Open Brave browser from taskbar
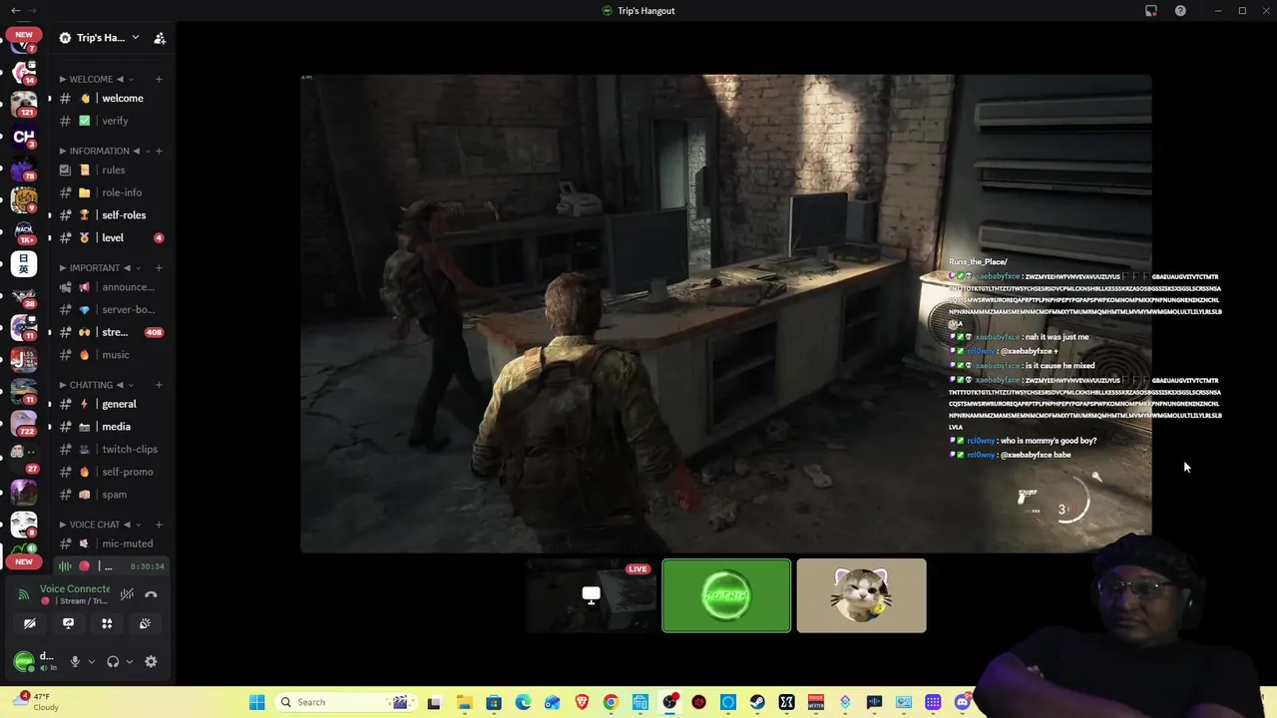This screenshot has width=1277, height=718. coord(582,702)
